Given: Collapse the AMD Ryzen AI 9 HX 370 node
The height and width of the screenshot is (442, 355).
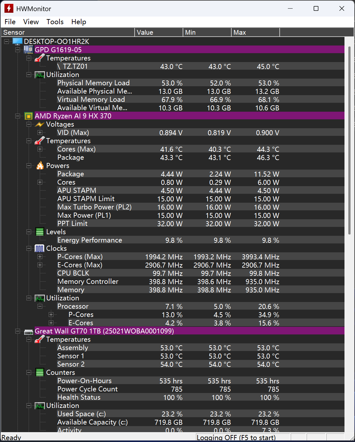Looking at the screenshot, I should pyautogui.click(x=18, y=116).
